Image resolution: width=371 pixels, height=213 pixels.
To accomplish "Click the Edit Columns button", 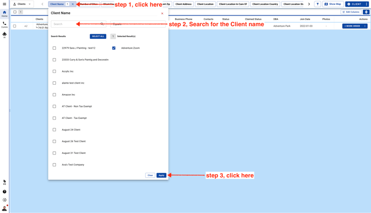I will 351,12.
